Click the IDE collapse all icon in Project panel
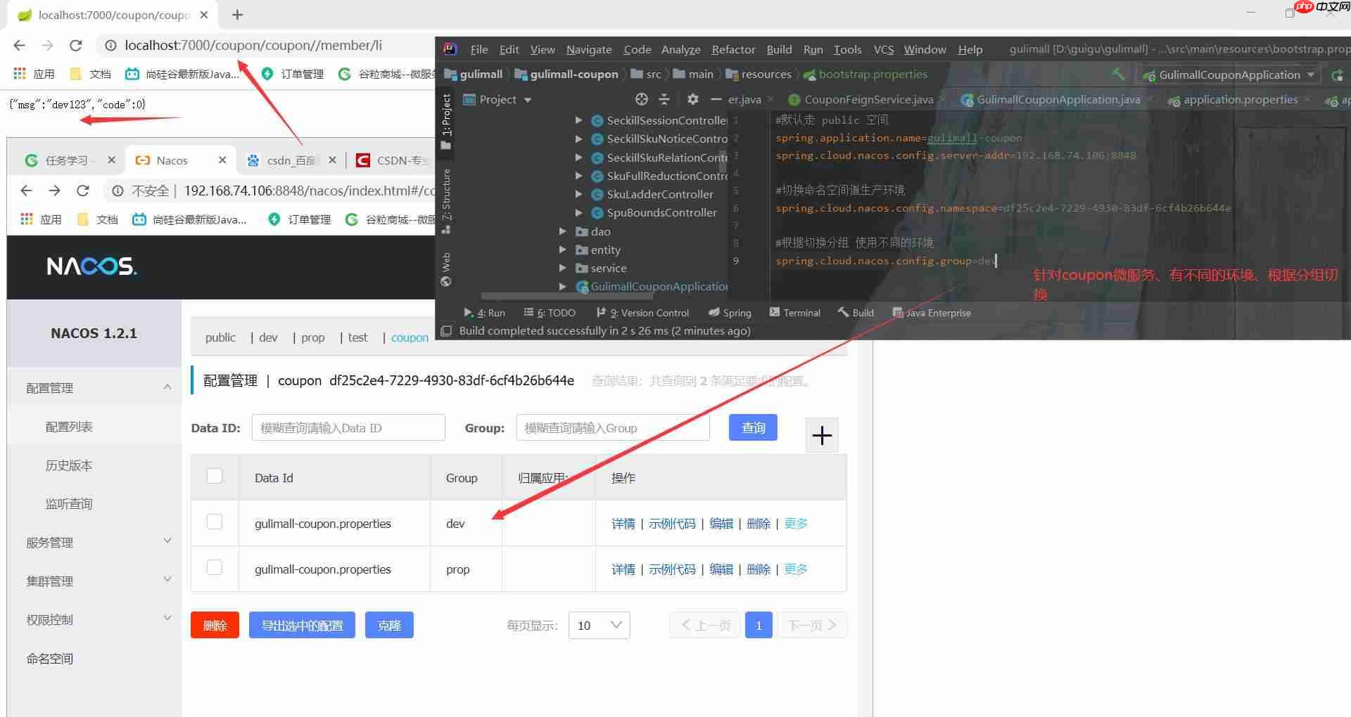 click(664, 99)
